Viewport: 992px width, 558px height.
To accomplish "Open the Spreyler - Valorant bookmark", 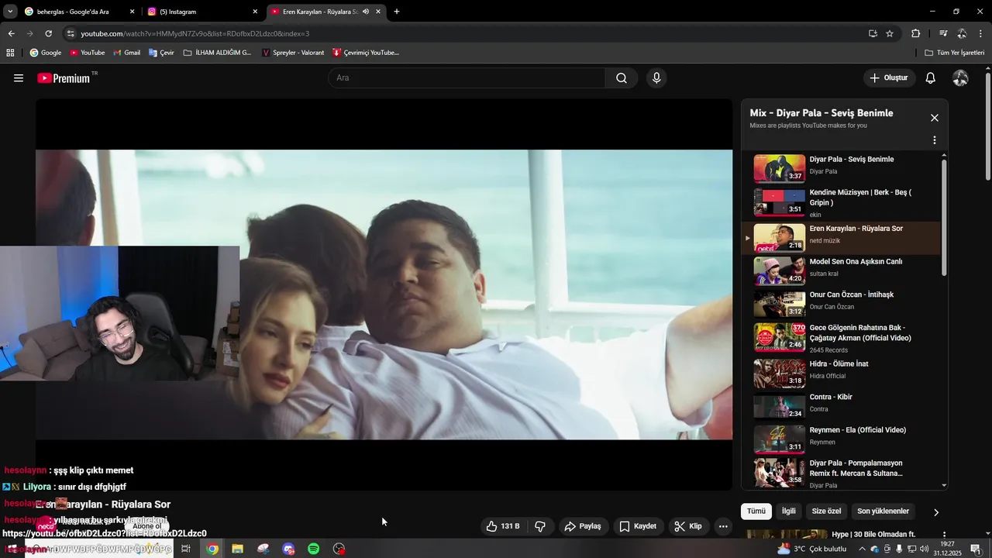I will 293,53.
